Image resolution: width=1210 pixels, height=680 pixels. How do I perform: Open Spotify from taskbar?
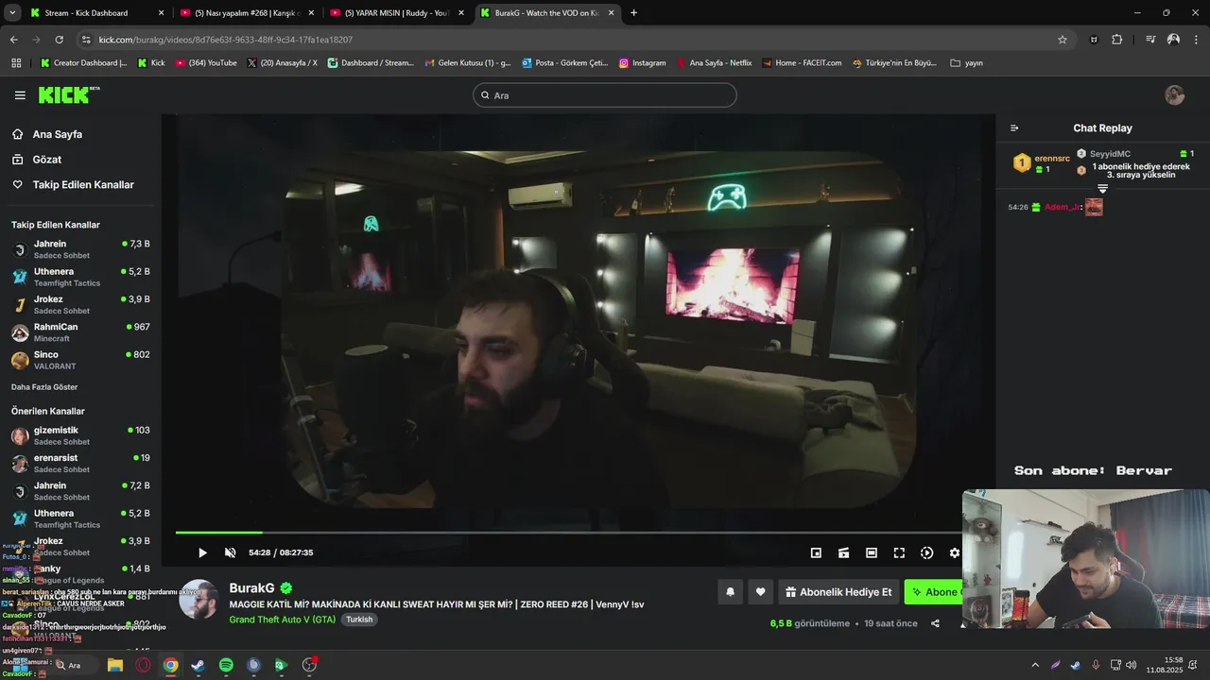click(x=226, y=665)
